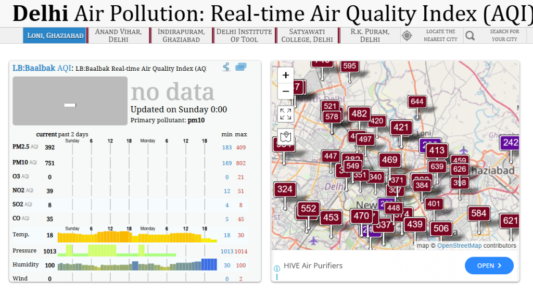
Task: Click the map location marker icon button
Action: [286, 137]
